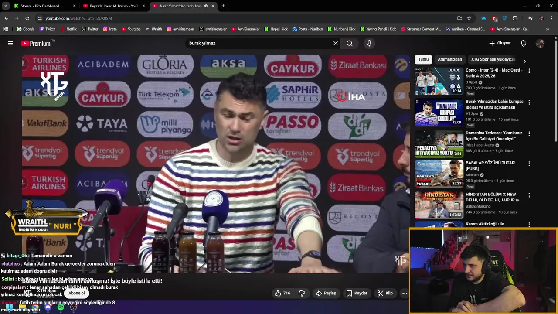The width and height of the screenshot is (558, 314).
Task: Open more actions ellipsis under video
Action: 405,293
